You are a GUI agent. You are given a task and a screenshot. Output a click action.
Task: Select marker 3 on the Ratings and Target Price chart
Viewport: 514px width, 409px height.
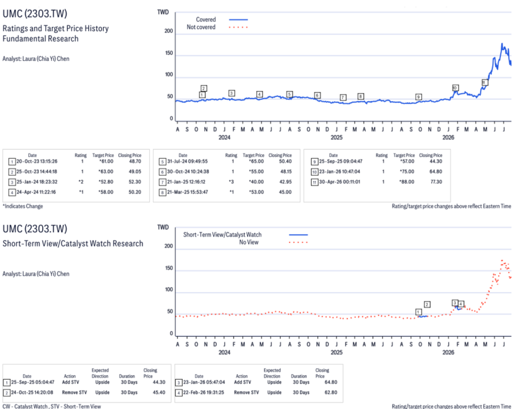[x=231, y=93]
